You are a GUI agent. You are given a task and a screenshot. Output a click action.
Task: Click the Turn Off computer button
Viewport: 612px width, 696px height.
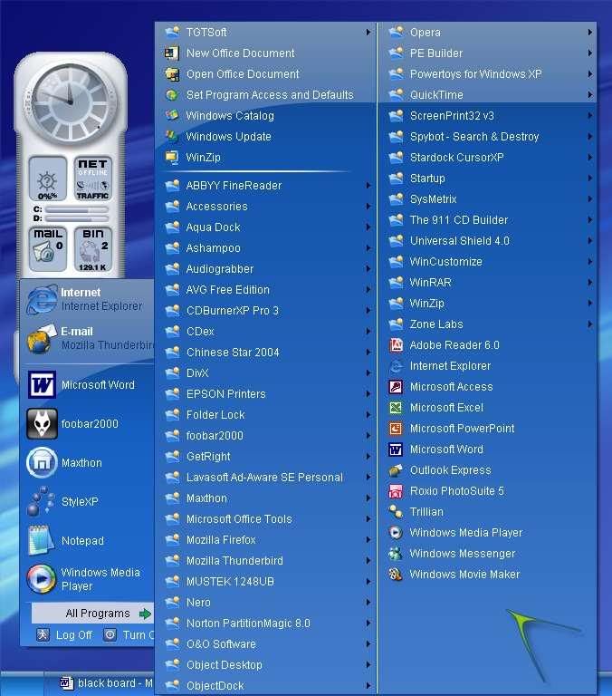pyautogui.click(x=129, y=635)
